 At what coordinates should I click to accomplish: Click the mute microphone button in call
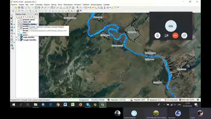pos(158,36)
